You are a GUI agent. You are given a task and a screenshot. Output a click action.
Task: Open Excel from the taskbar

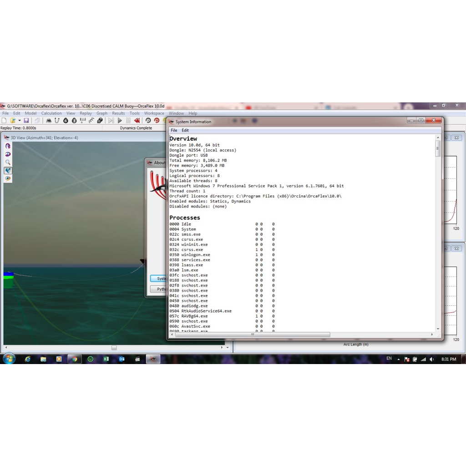point(106,359)
